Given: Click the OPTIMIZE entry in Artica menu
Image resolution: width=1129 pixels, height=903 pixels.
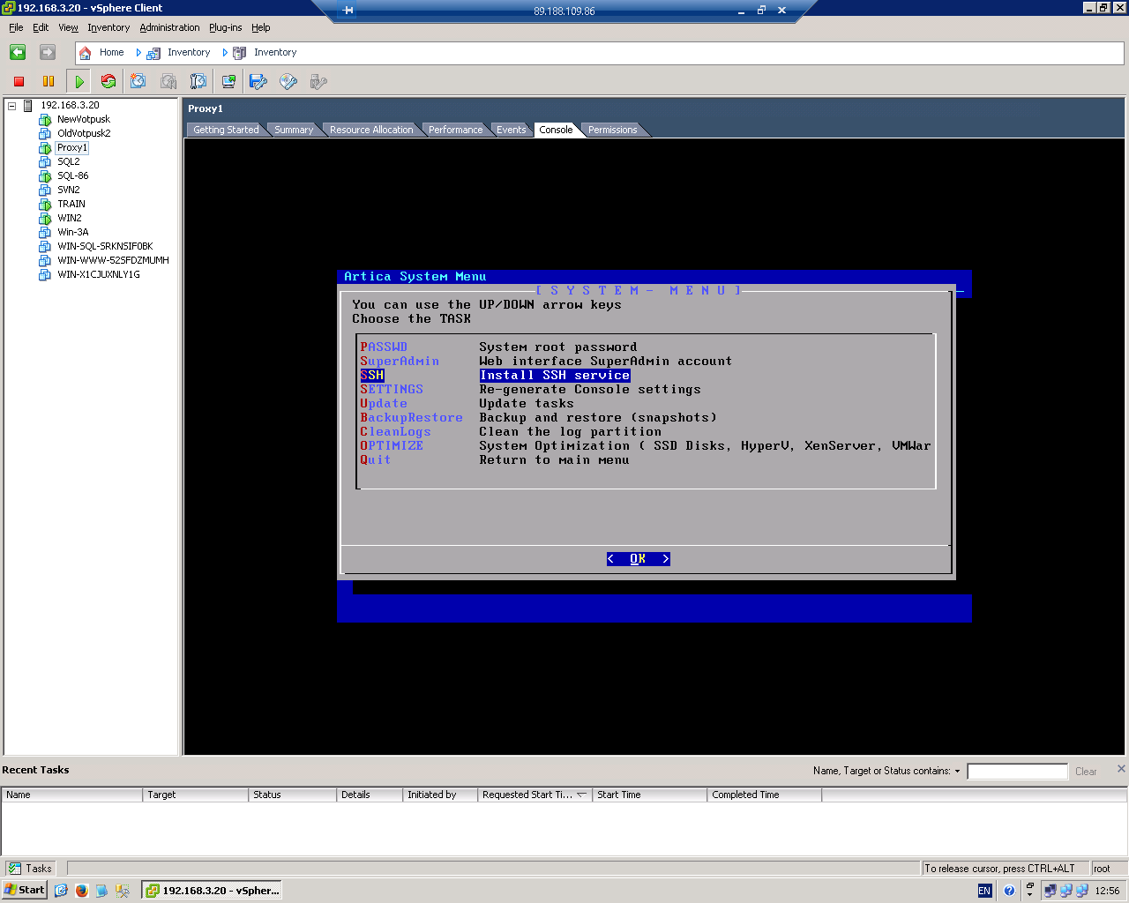Looking at the screenshot, I should [392, 445].
